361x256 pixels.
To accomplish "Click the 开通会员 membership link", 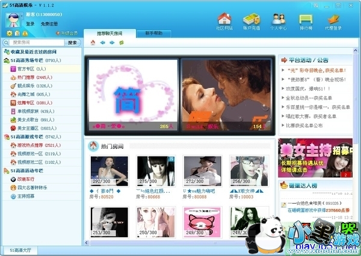I will click(67, 33).
